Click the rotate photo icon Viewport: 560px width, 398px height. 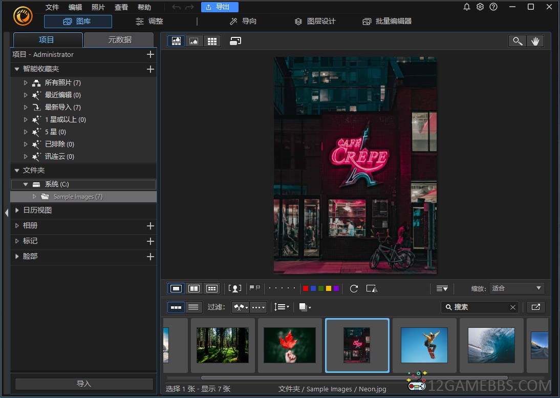point(354,288)
